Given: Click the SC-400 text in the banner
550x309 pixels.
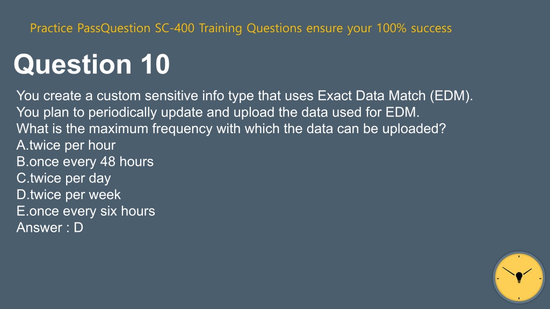Looking at the screenshot, I should click(x=175, y=28).
